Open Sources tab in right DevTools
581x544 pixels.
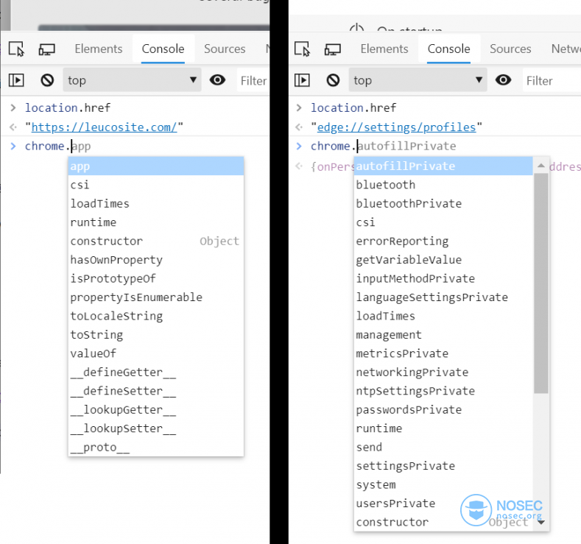pos(510,49)
